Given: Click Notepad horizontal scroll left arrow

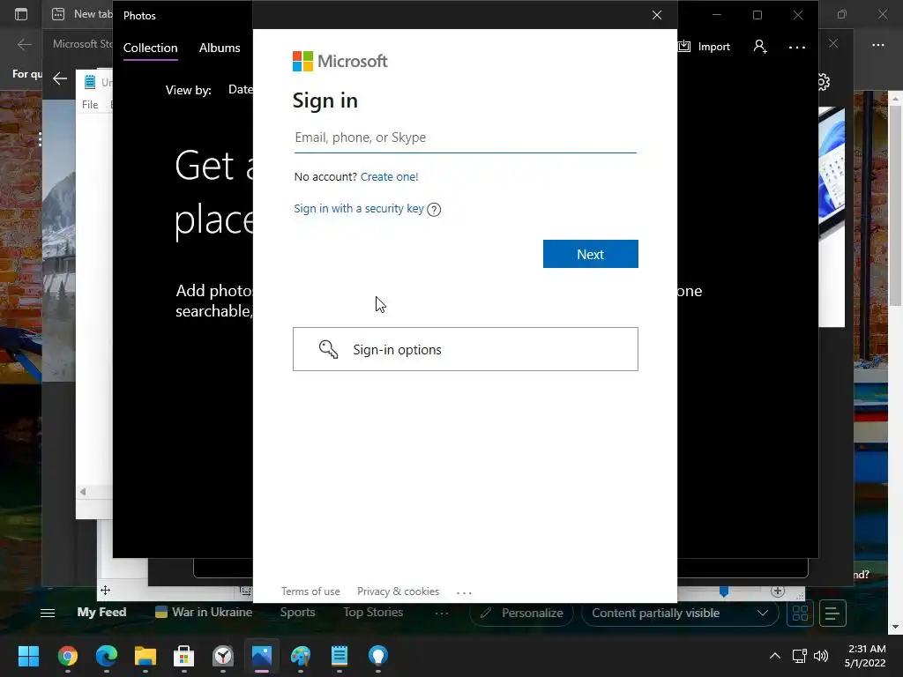Looking at the screenshot, I should pyautogui.click(x=83, y=492).
